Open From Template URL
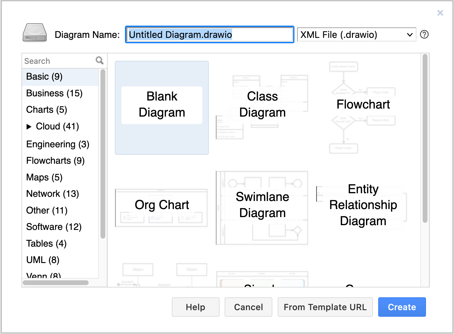 pyautogui.click(x=325, y=307)
